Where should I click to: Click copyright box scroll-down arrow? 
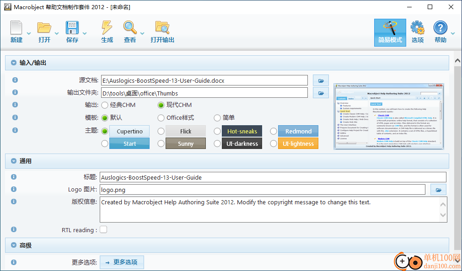coord(443,215)
